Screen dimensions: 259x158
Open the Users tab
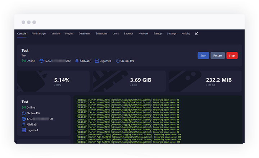click(115, 33)
